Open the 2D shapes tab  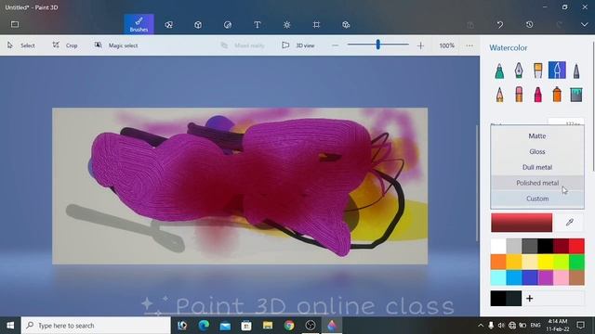coord(168,25)
